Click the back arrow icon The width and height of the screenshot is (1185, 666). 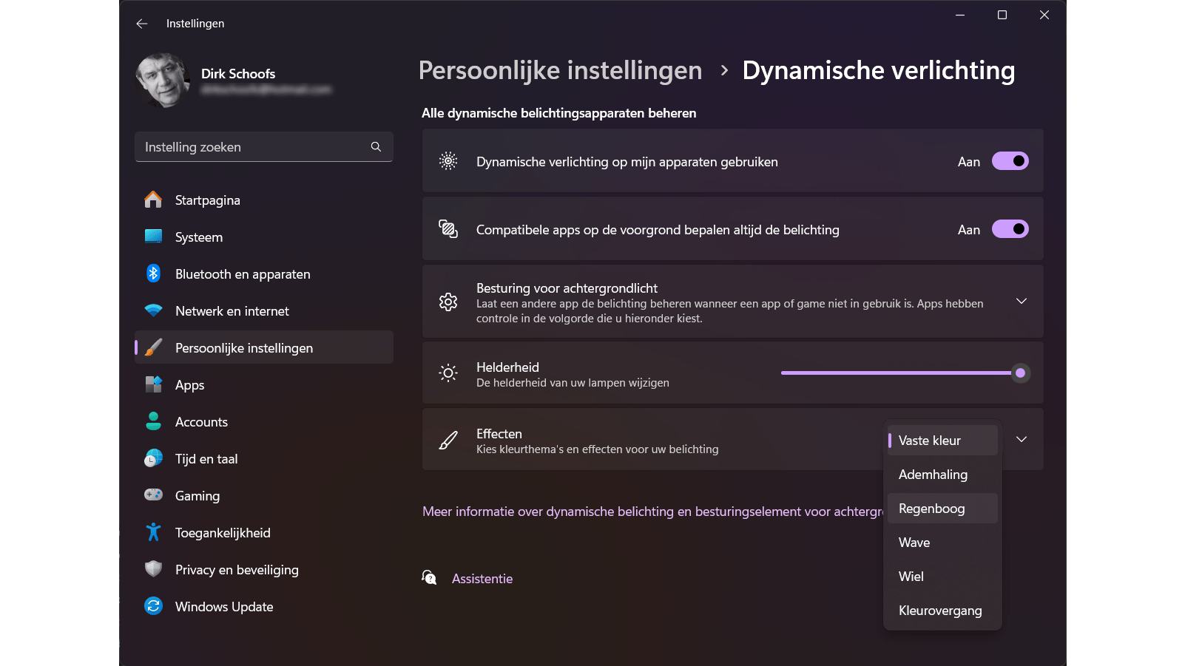click(142, 24)
